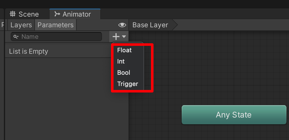
Task: Click the plus icon to add parameter
Action: [116, 37]
